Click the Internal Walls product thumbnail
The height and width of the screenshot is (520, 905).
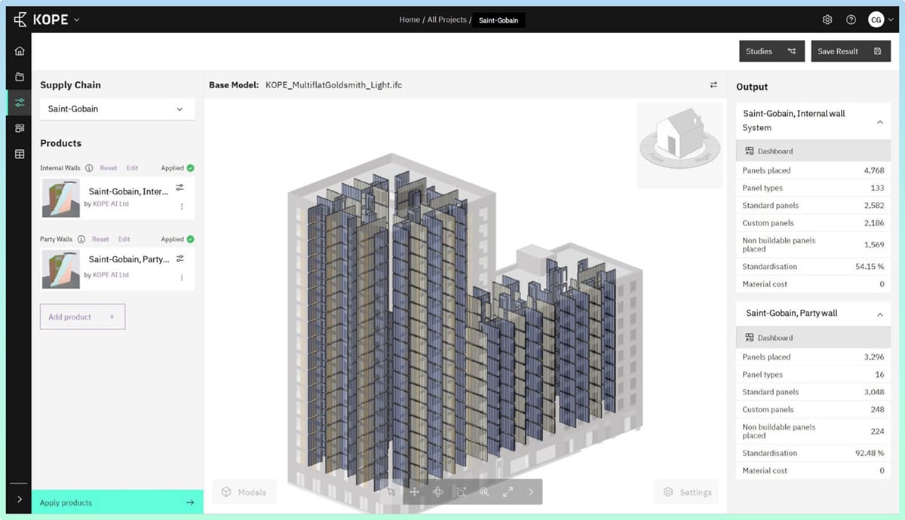pyautogui.click(x=60, y=198)
